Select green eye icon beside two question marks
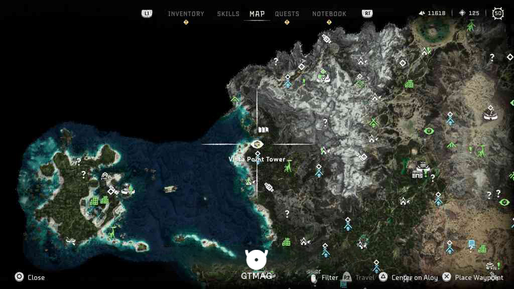 click(504, 203)
